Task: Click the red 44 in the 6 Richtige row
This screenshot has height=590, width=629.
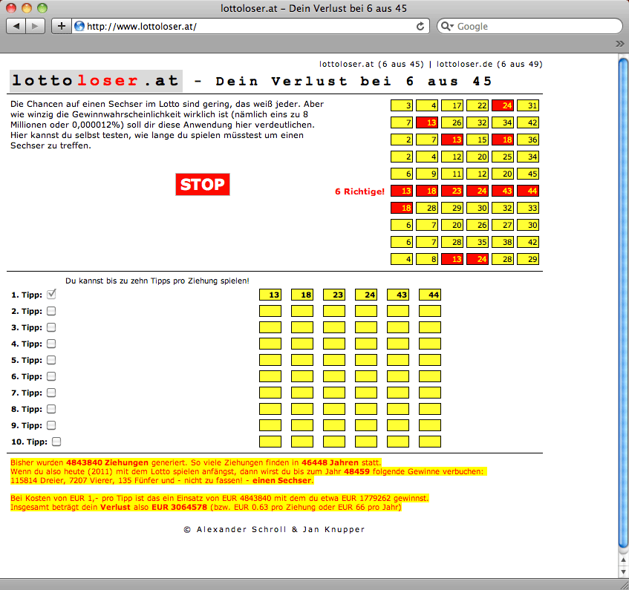Action: tap(528, 191)
